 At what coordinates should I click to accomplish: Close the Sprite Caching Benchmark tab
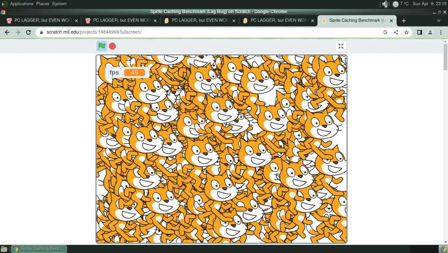391,20
